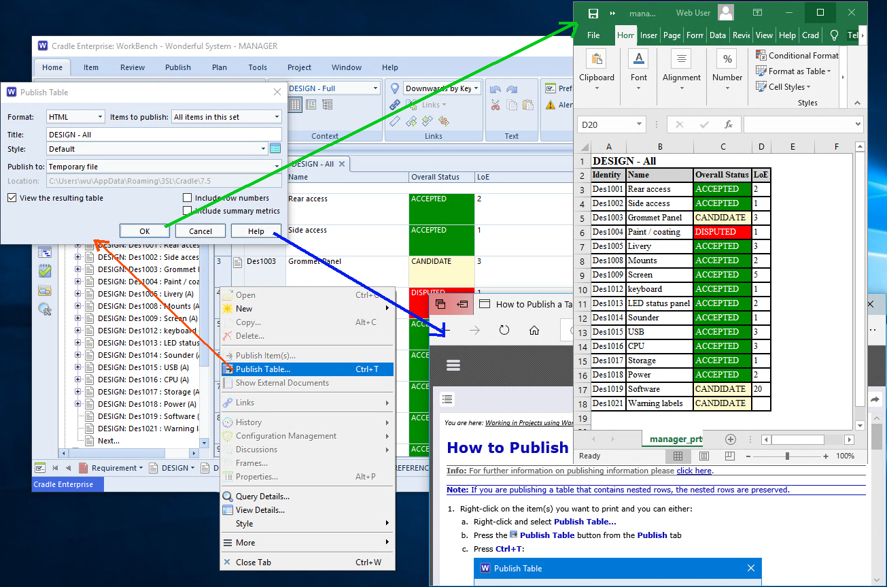This screenshot has height=587, width=887.
Task: Enable Include summary metrics checkbox
Action: click(x=188, y=211)
